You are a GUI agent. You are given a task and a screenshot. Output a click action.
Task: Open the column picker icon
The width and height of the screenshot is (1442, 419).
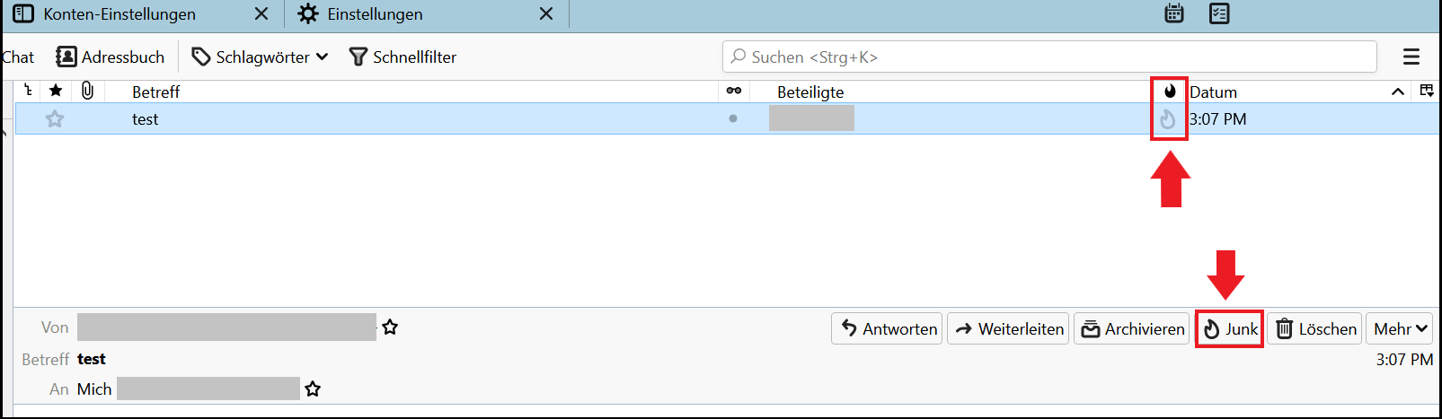1427,91
